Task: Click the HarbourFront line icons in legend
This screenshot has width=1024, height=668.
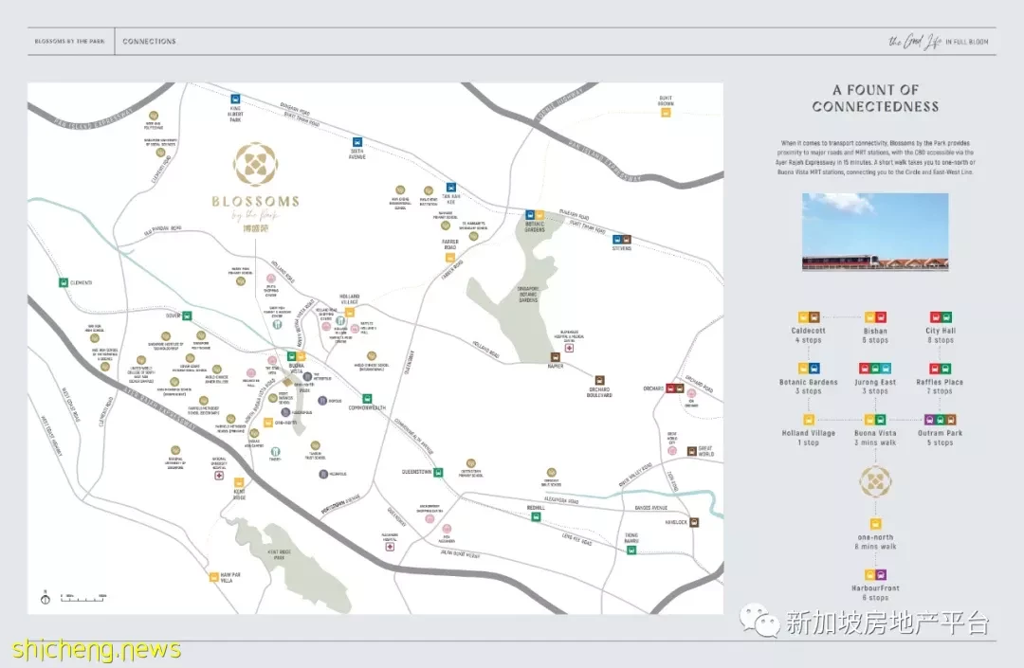Action: pos(875,575)
